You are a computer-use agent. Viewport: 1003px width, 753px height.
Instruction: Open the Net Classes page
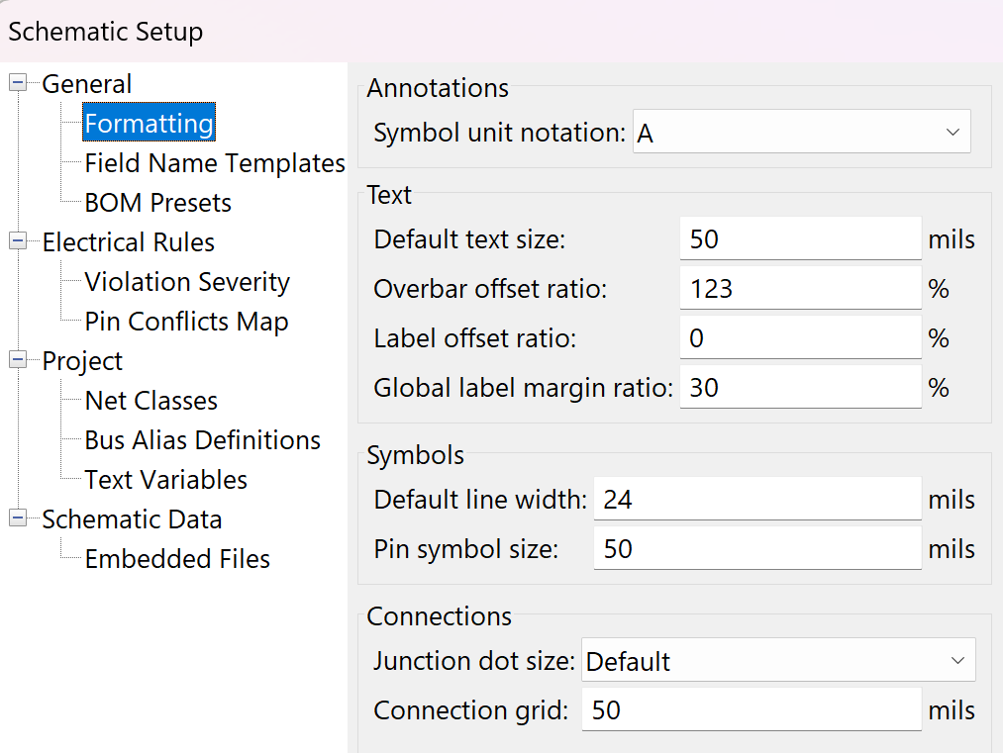coord(150,401)
